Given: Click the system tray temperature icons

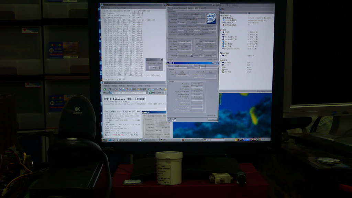Looking at the screenshot, I should (x=247, y=140).
